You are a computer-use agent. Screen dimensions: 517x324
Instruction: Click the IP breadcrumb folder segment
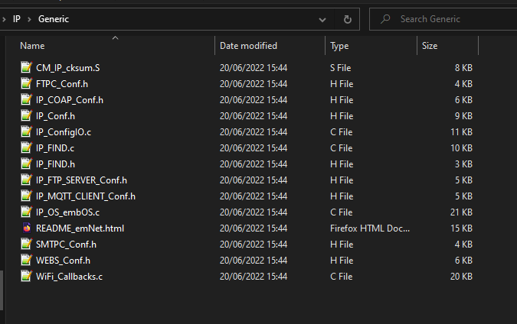click(x=17, y=19)
